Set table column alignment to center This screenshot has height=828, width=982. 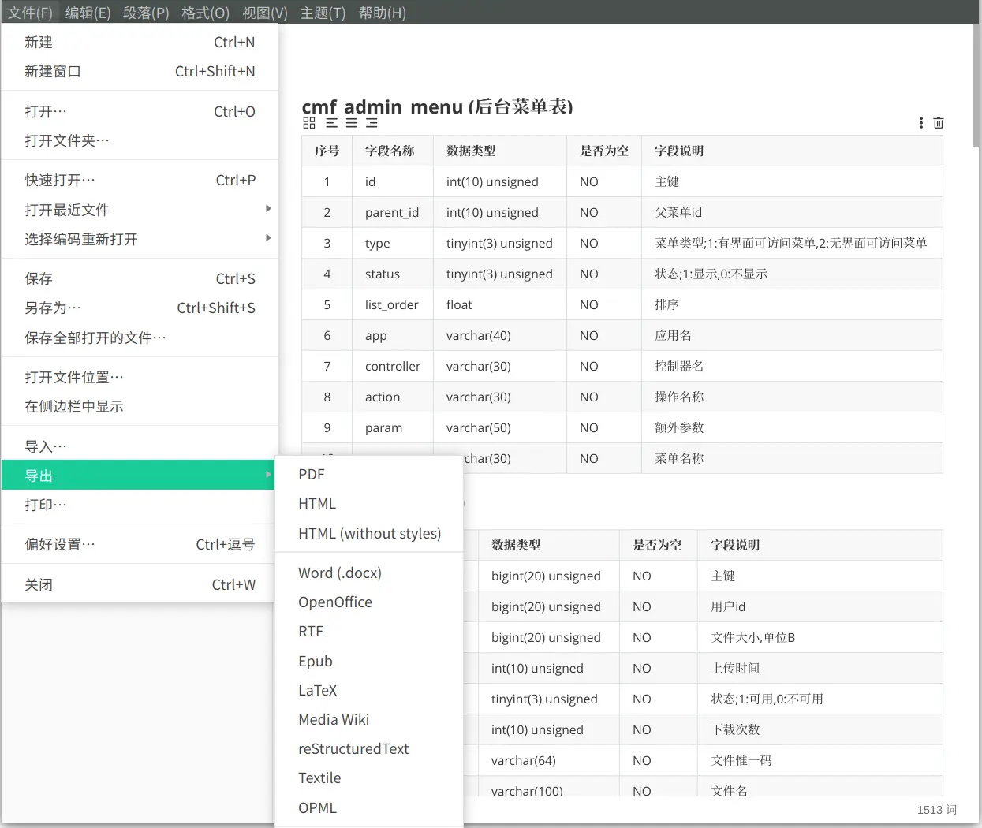(352, 122)
